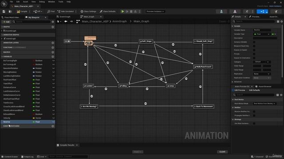Select the highlighted Blueprint mode icon
This screenshot has width=284, height=159.
262,11
